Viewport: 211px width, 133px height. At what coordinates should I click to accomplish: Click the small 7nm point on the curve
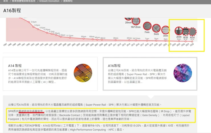pos(147,41)
